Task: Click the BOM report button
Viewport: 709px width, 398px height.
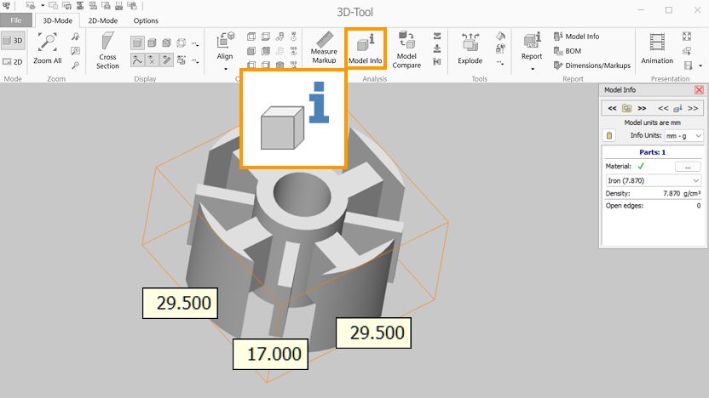Action: tap(572, 51)
